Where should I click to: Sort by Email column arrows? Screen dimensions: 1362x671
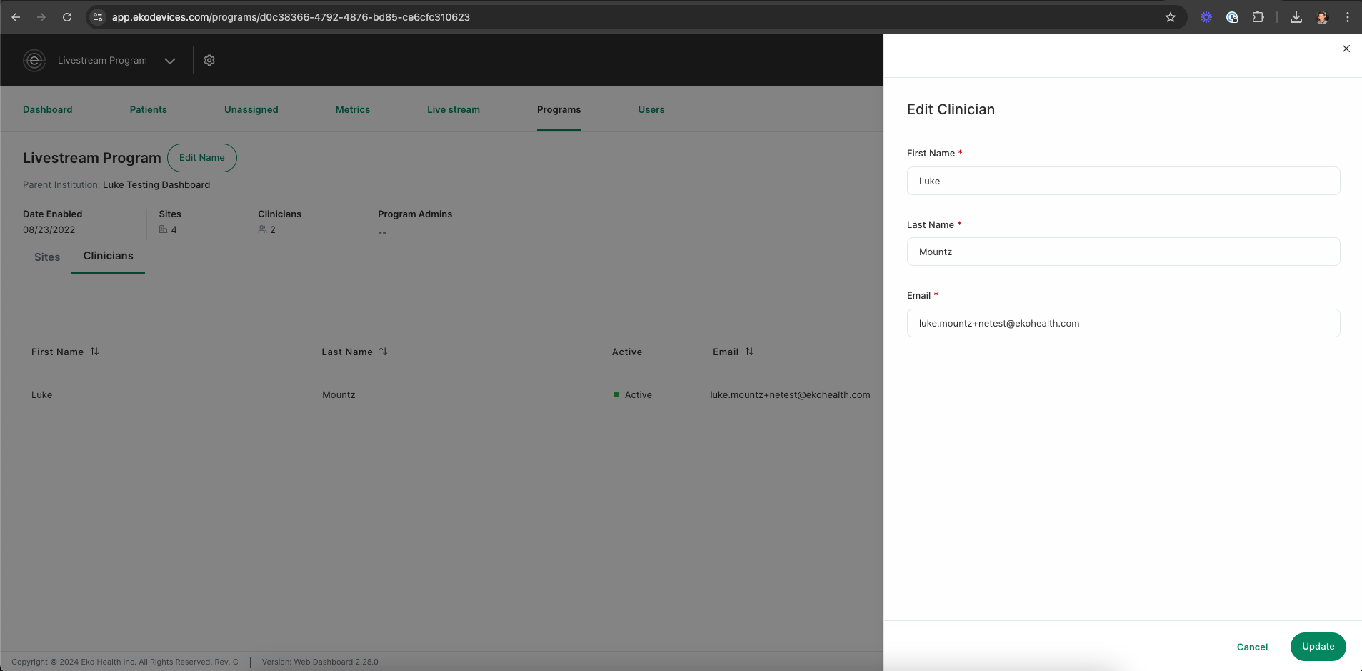click(749, 352)
